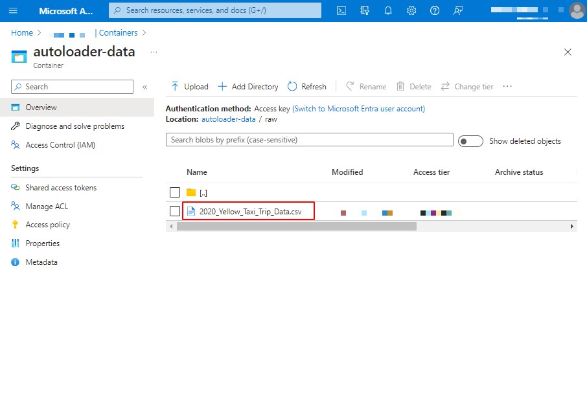
Task: Open the directories and subscriptions filter icon
Action: [365, 10]
